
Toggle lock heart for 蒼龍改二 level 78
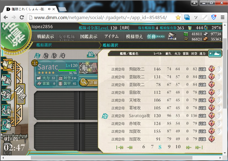pyautogui.click(x=212, y=84)
